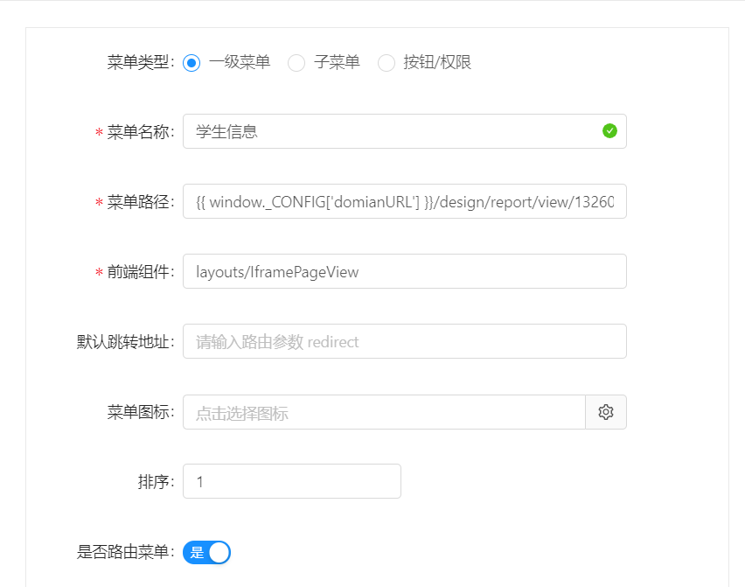Click the 菜单名称 input with 学生信息
Image resolution: width=745 pixels, height=587 pixels.
404,131
